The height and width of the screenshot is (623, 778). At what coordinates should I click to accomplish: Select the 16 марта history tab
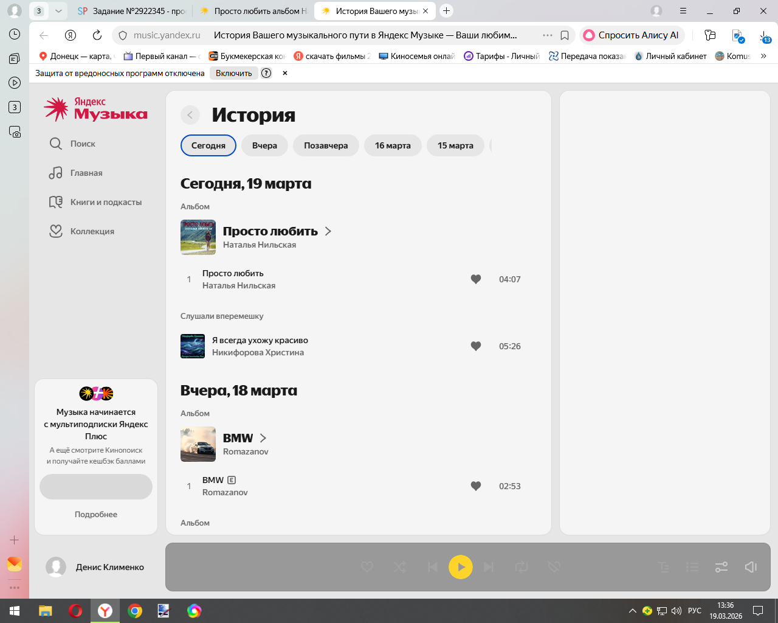coord(393,145)
